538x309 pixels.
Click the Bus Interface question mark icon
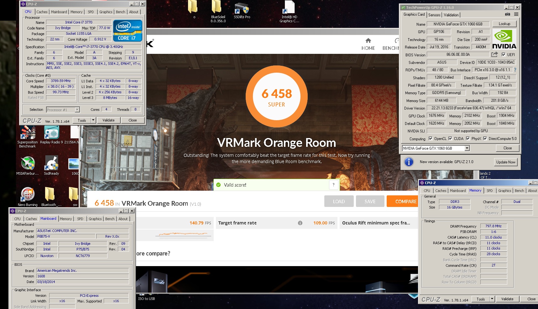point(515,70)
